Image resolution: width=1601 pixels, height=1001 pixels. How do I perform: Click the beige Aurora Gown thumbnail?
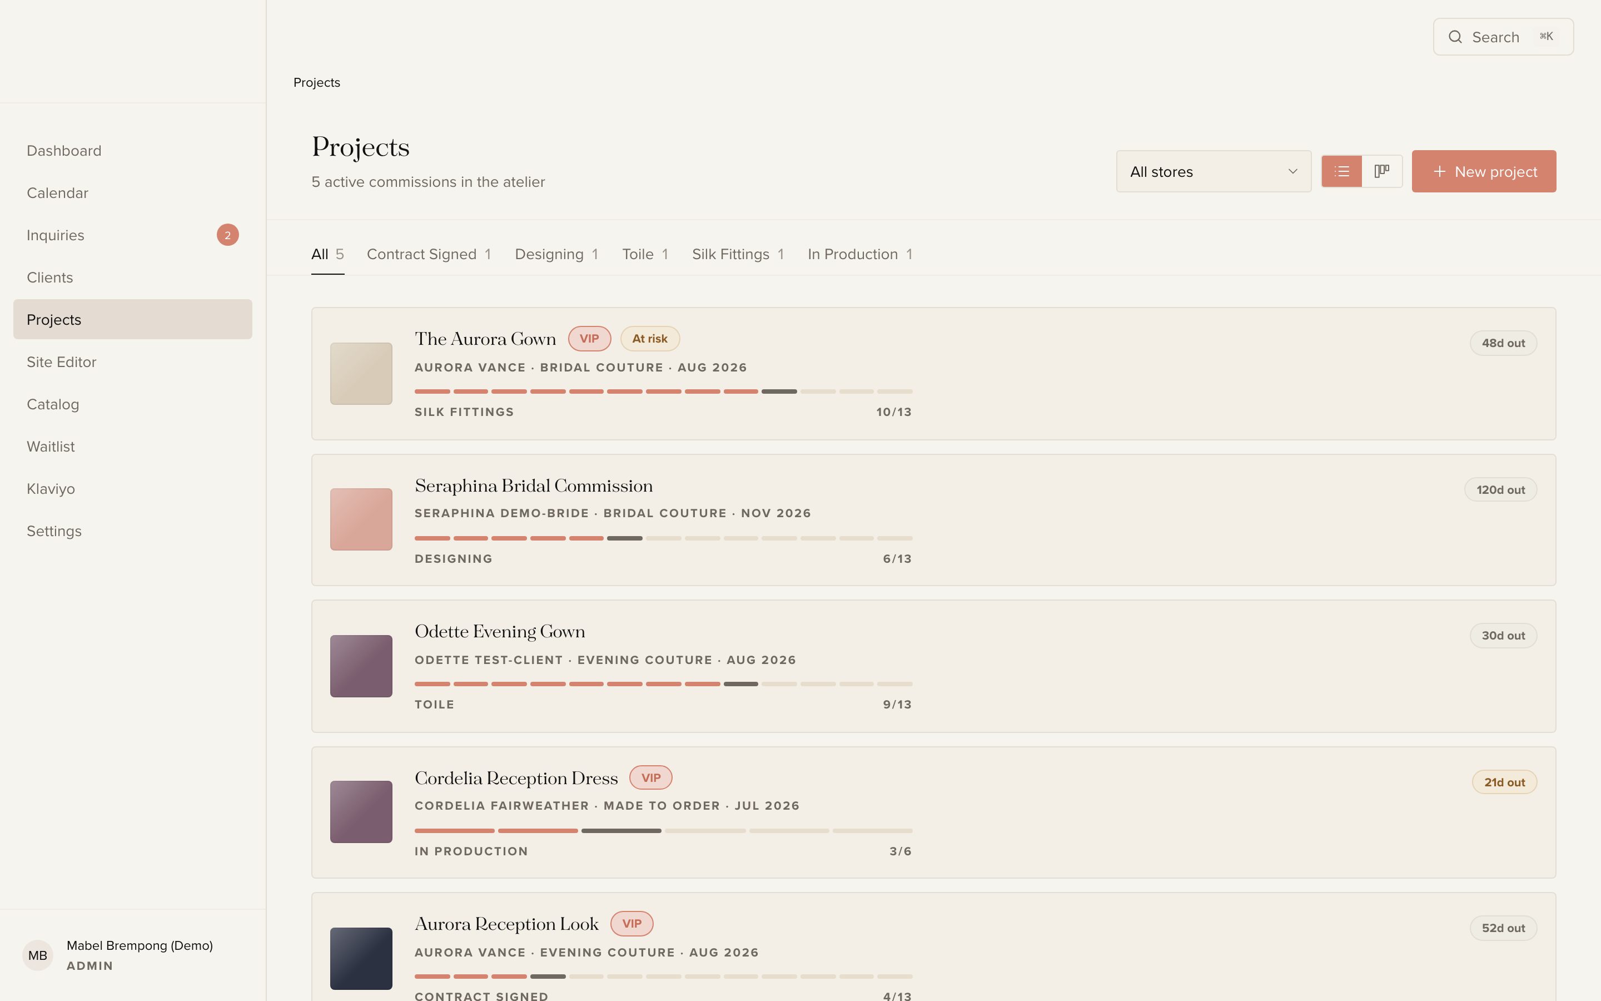click(361, 373)
